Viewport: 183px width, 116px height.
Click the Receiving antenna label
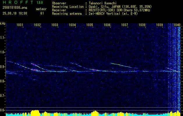(x=67, y=14)
